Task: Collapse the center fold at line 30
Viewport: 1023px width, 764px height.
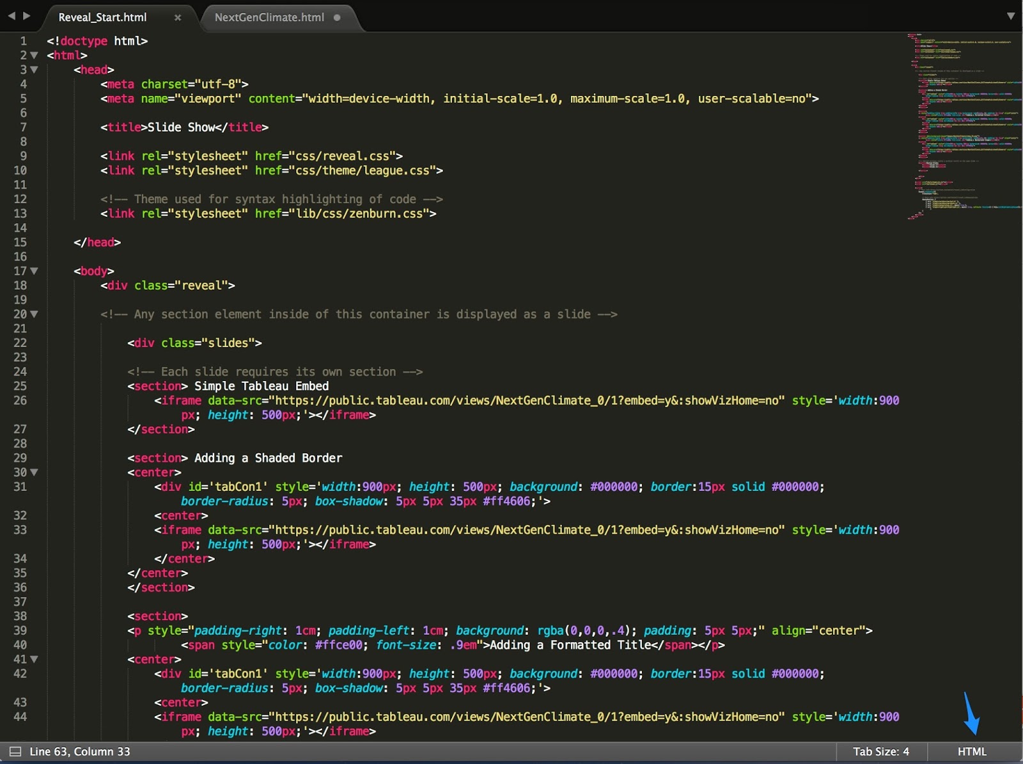Action: 34,472
